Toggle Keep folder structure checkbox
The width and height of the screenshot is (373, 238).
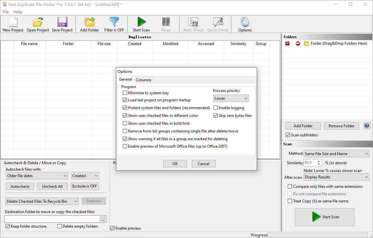7,226
